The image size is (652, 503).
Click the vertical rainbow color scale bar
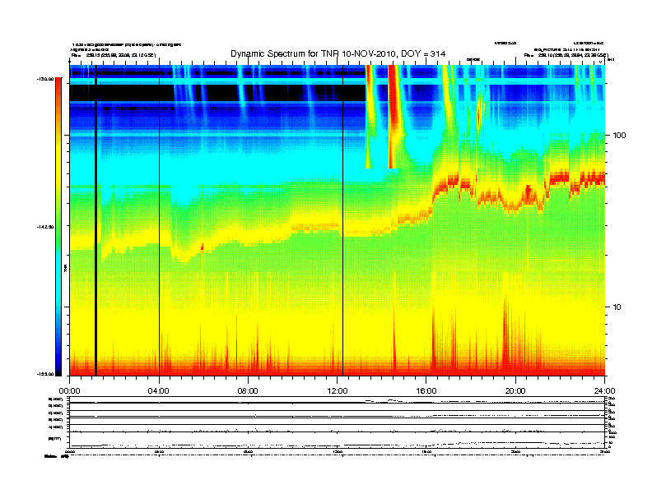click(58, 227)
